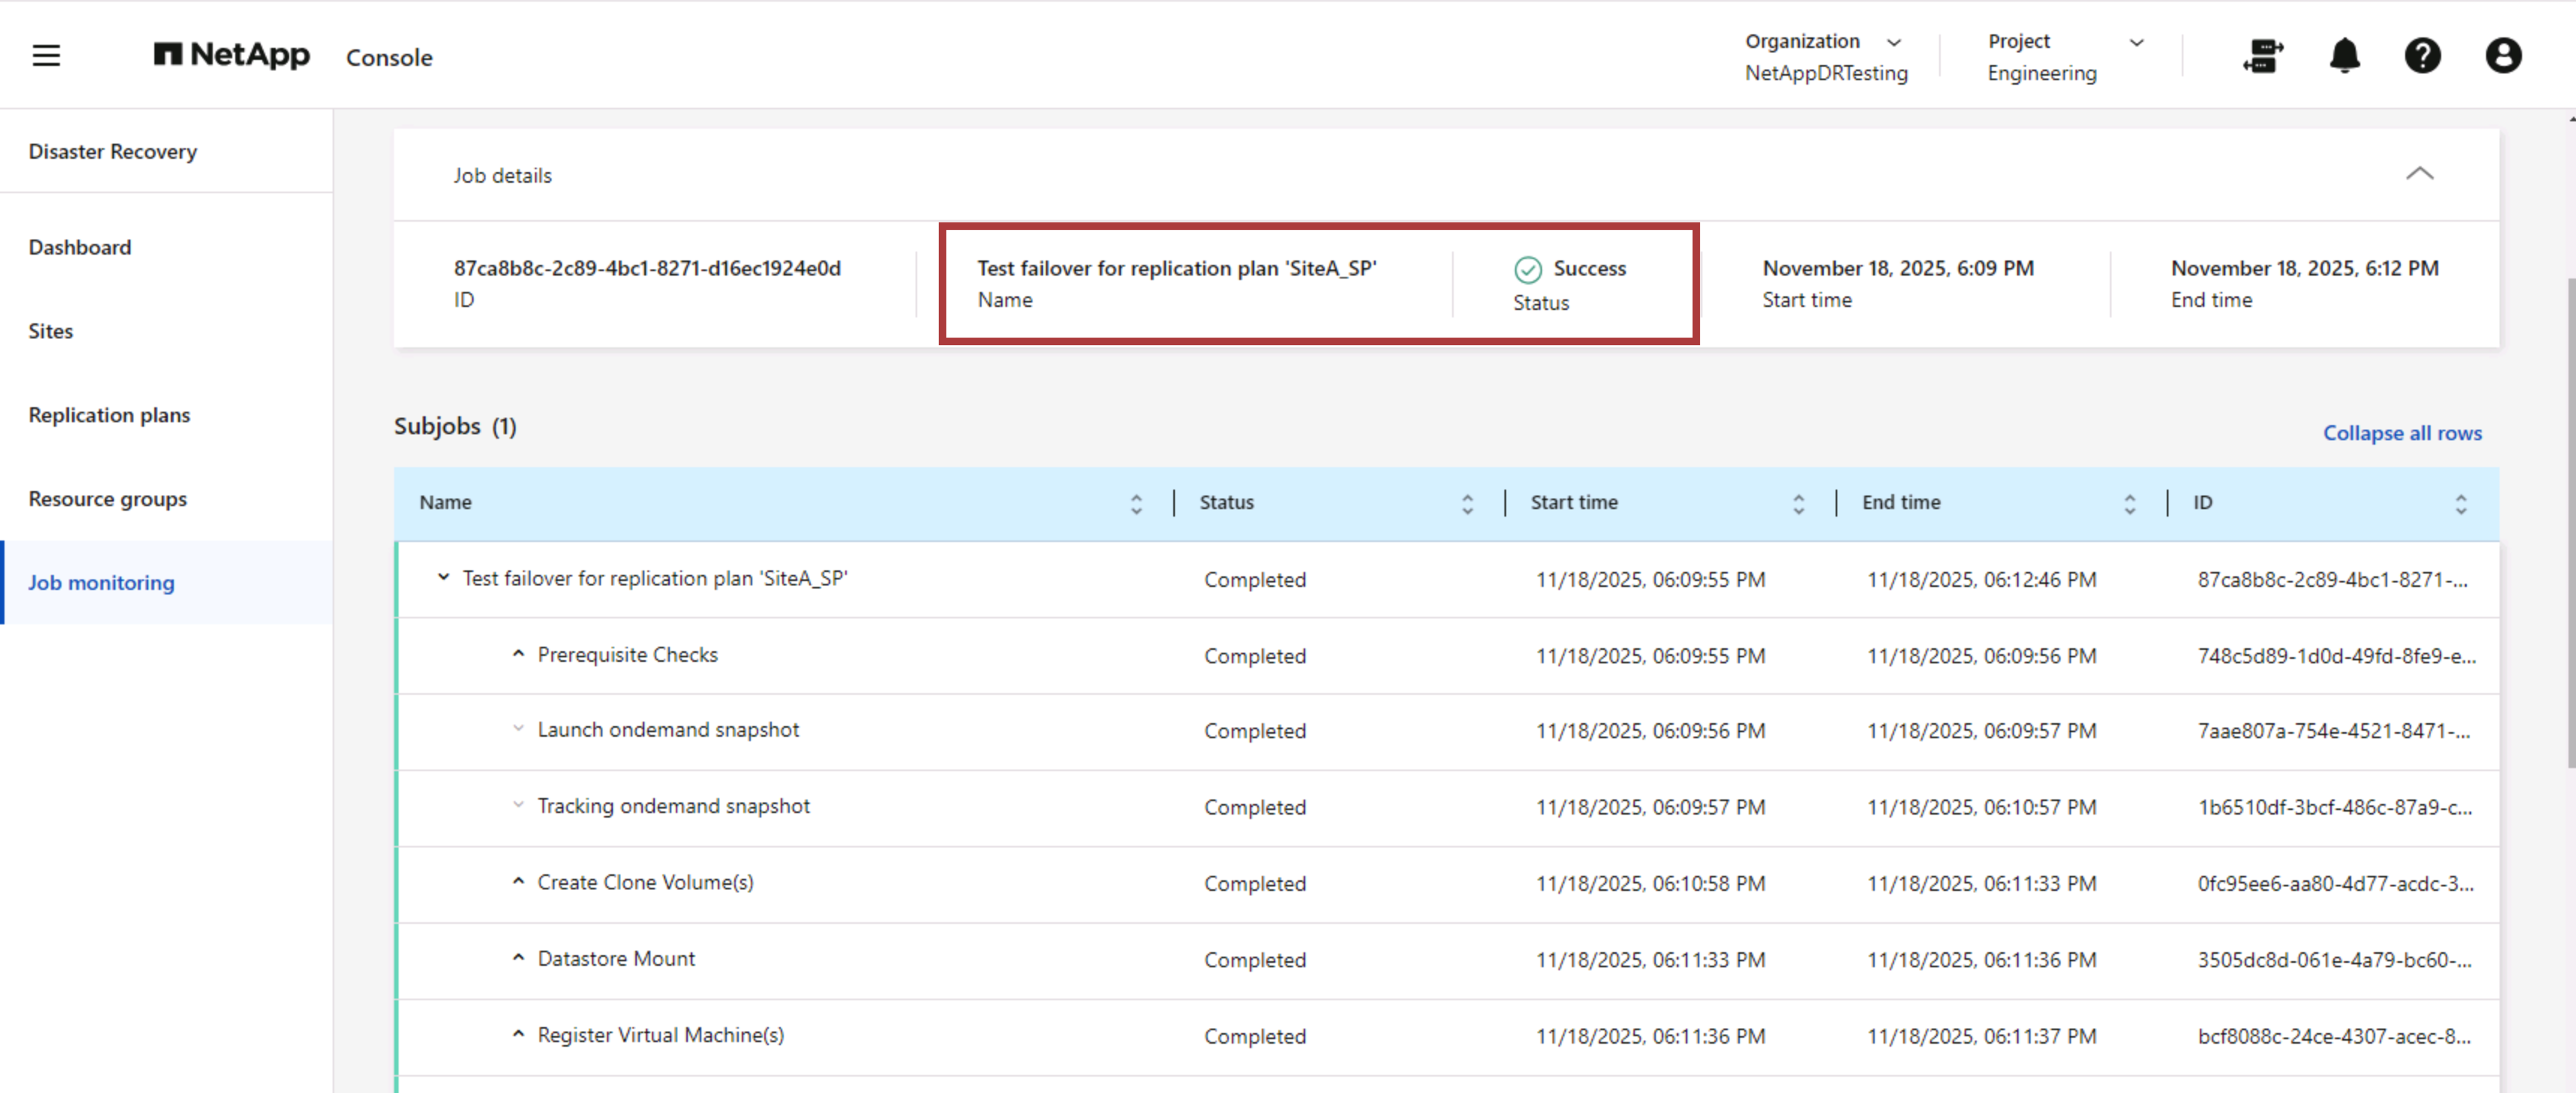Image resolution: width=2576 pixels, height=1093 pixels.
Task: Click the Collapse all rows link
Action: click(2402, 433)
